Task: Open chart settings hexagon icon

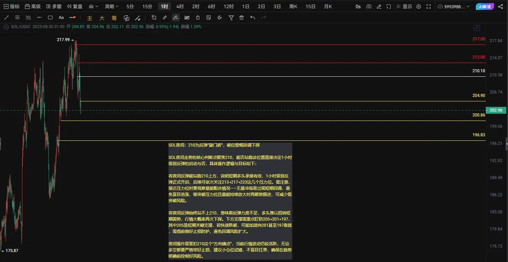Action: [419, 7]
